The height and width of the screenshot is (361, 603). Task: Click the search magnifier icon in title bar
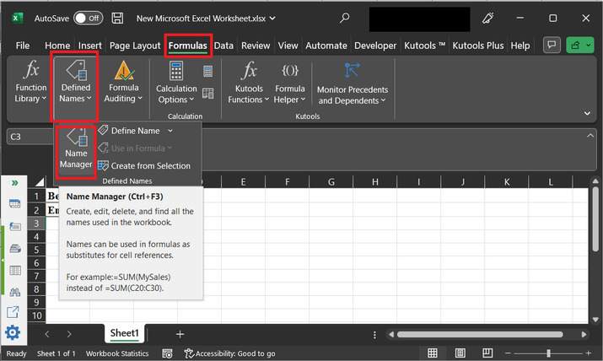click(345, 18)
